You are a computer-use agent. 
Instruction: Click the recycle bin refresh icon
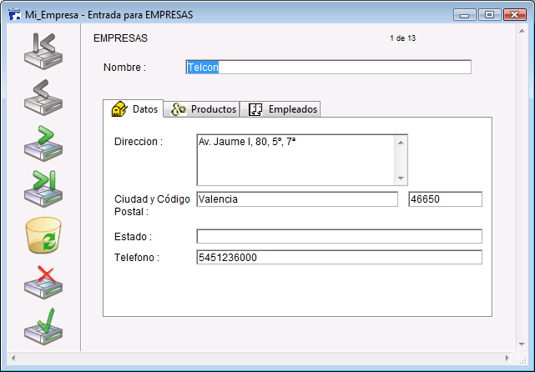43,235
